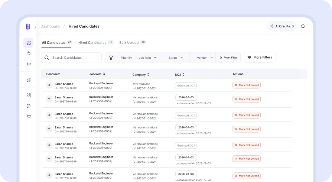This screenshot has height=182, width=332.
Task: Open the notification bell
Action: [x=303, y=26]
